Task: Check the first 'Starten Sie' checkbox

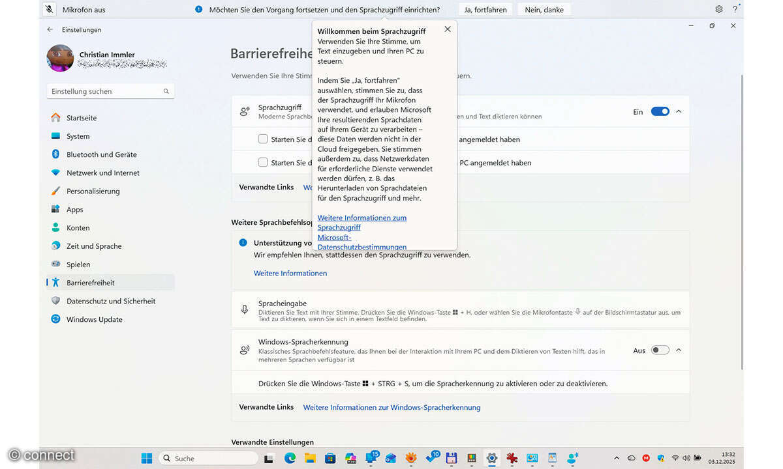Action: click(x=263, y=139)
